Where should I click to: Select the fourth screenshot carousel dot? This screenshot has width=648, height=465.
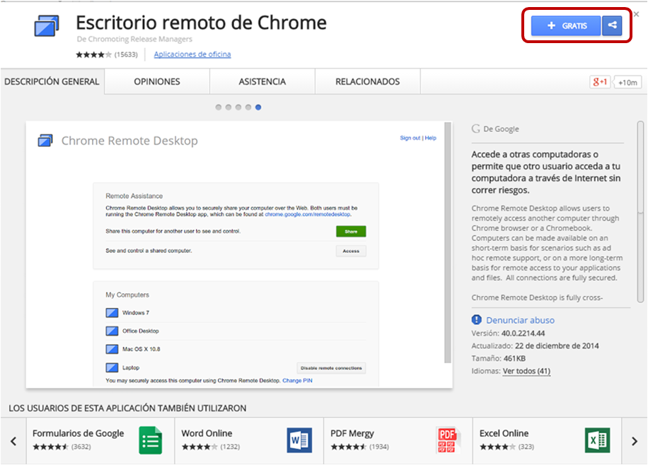point(248,107)
